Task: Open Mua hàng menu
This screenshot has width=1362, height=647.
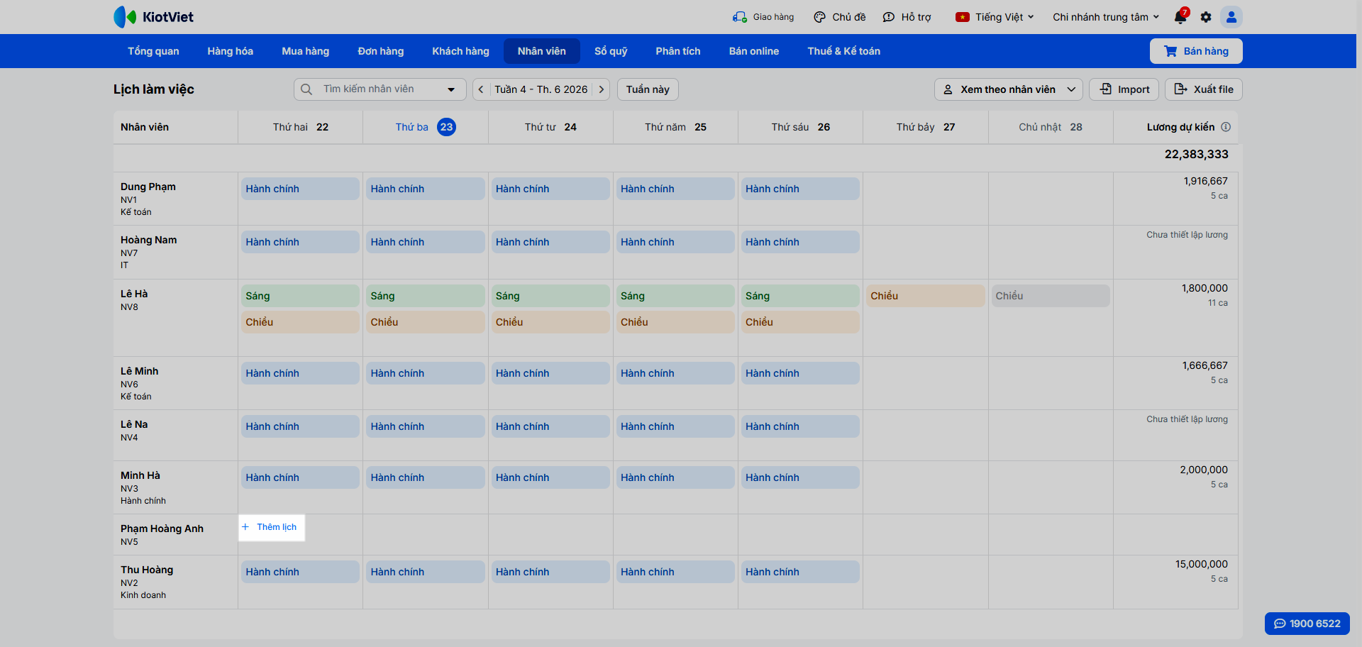Action: pyautogui.click(x=305, y=51)
